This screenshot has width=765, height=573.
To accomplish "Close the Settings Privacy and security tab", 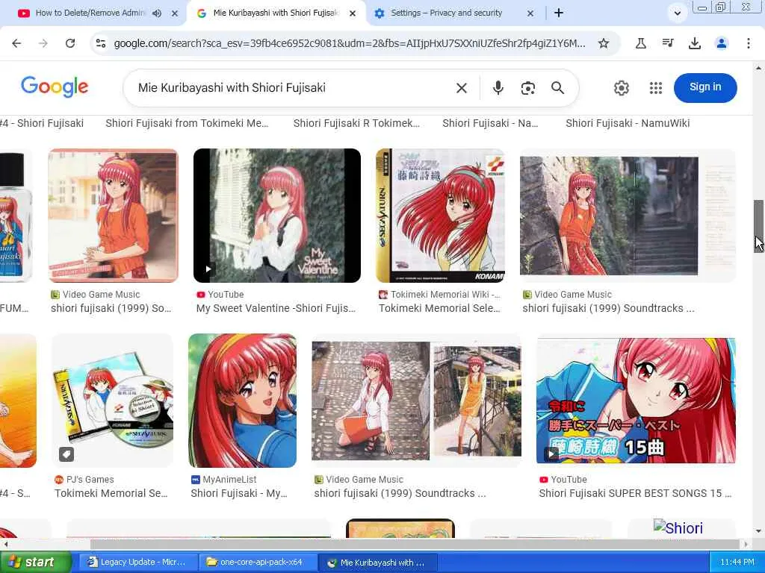I will pos(530,13).
